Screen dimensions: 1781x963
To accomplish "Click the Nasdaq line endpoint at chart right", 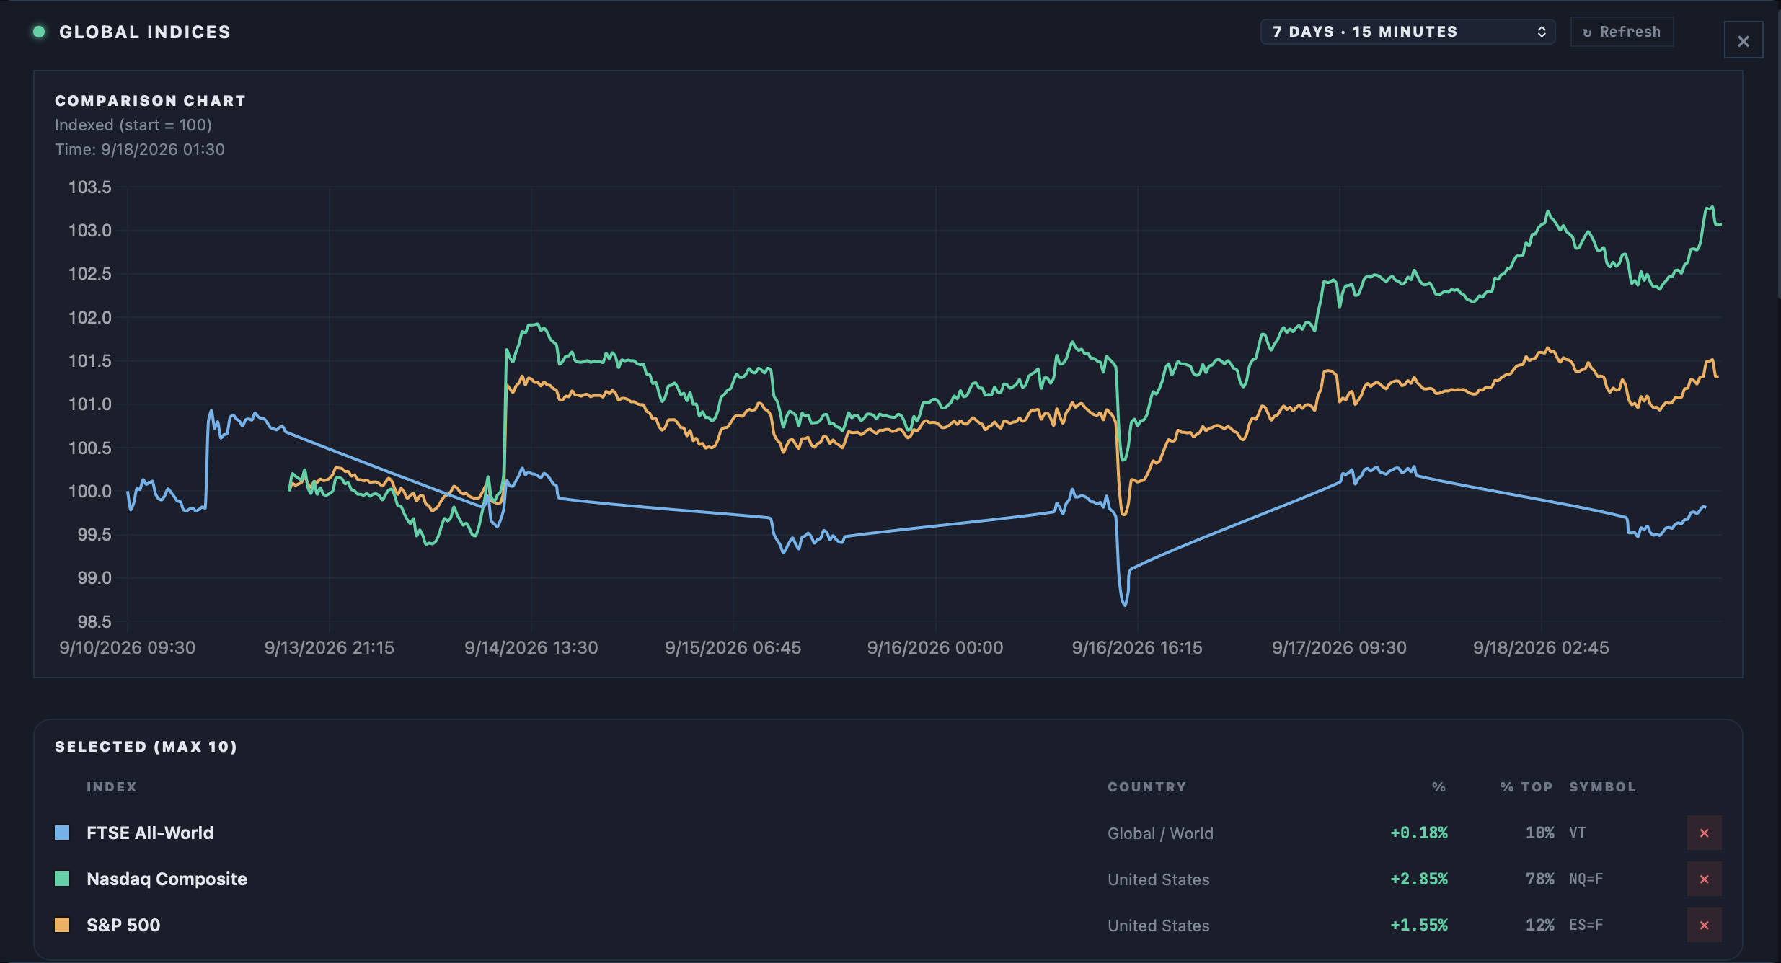I will (1720, 224).
